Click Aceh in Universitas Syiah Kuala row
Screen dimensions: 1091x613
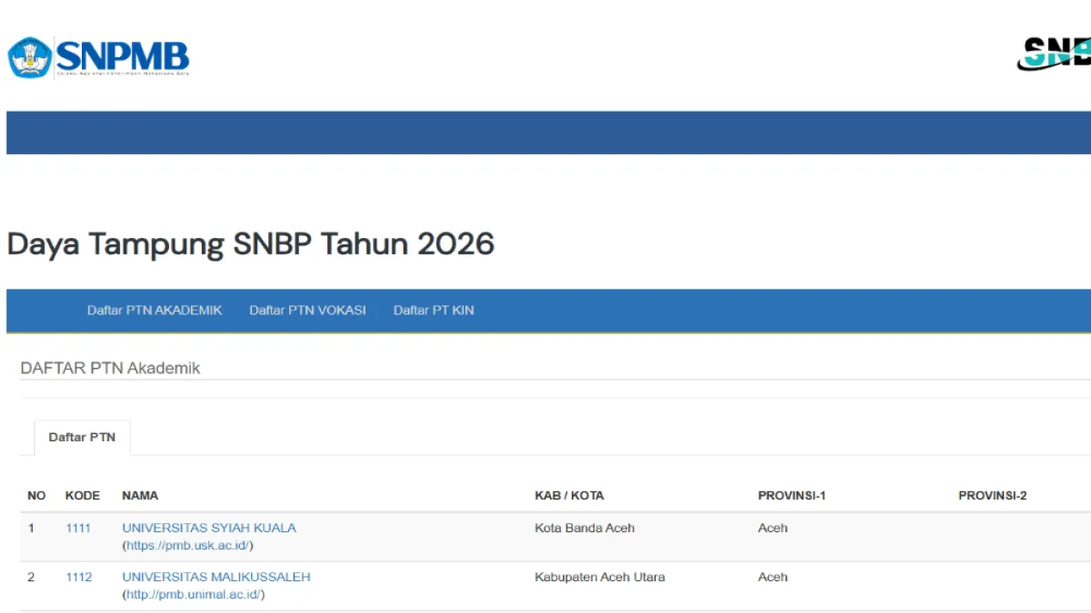773,528
